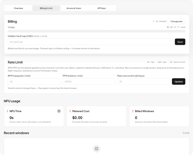Click the Billing heading
The width and height of the screenshot is (193, 155).
point(12,21)
